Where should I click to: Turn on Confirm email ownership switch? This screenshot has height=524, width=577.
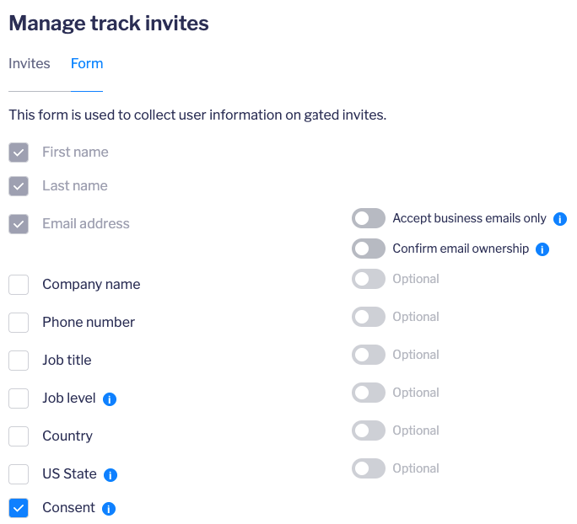pos(369,249)
